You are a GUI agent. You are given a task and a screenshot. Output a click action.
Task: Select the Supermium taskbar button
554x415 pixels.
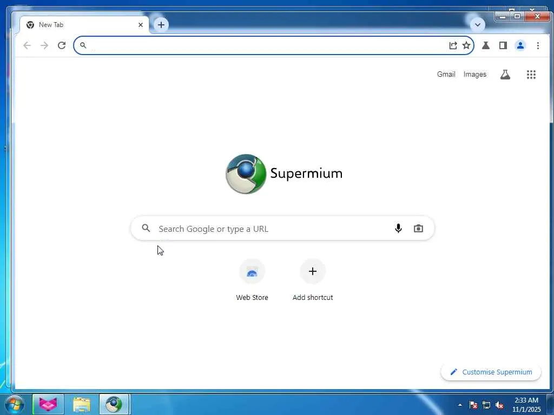click(x=114, y=404)
